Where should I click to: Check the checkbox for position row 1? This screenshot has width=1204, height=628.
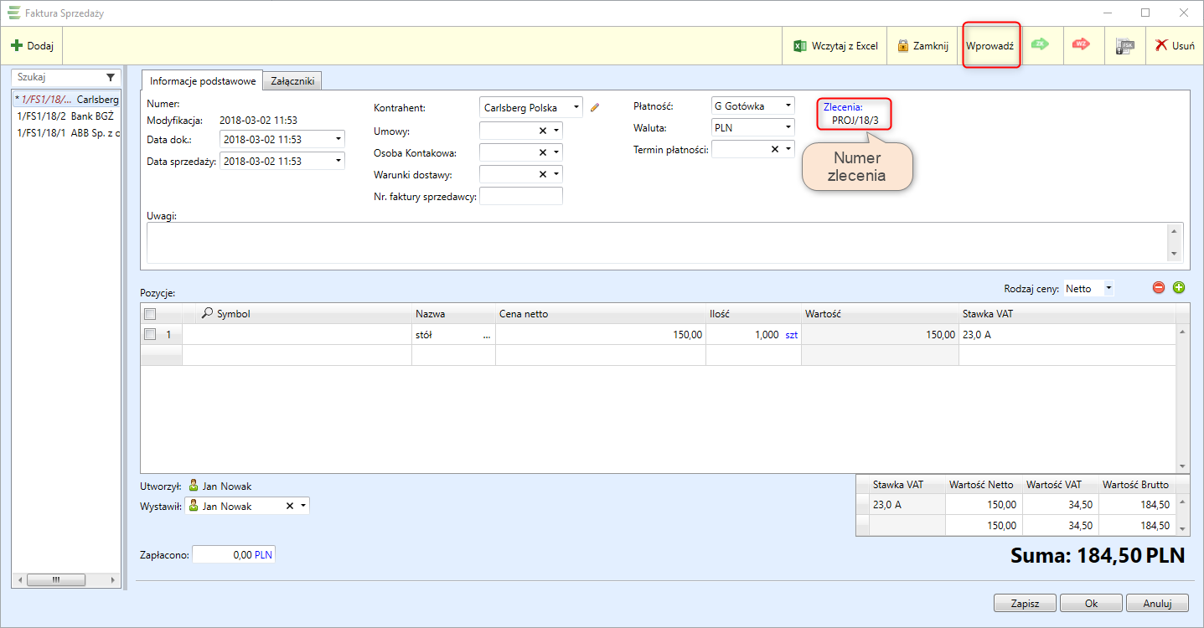[x=150, y=334]
